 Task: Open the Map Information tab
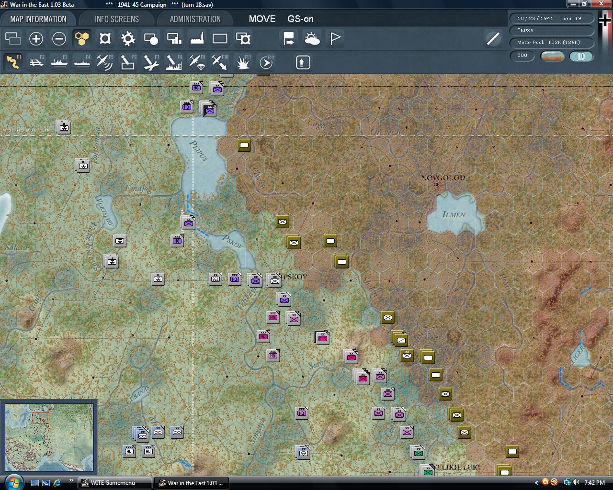(38, 19)
